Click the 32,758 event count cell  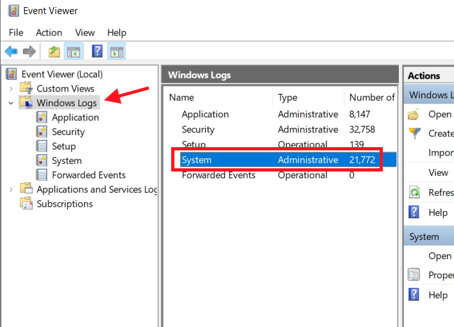tap(362, 129)
